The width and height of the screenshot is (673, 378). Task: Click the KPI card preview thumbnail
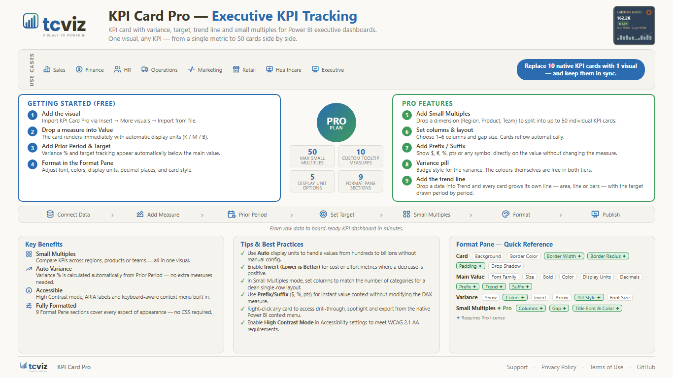634,26
